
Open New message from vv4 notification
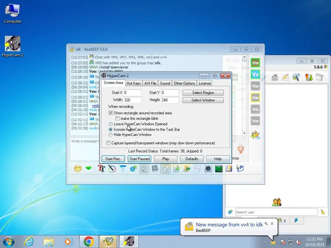(229, 225)
